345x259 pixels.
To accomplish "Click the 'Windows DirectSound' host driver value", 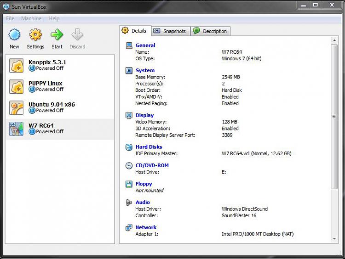I will [245, 209].
